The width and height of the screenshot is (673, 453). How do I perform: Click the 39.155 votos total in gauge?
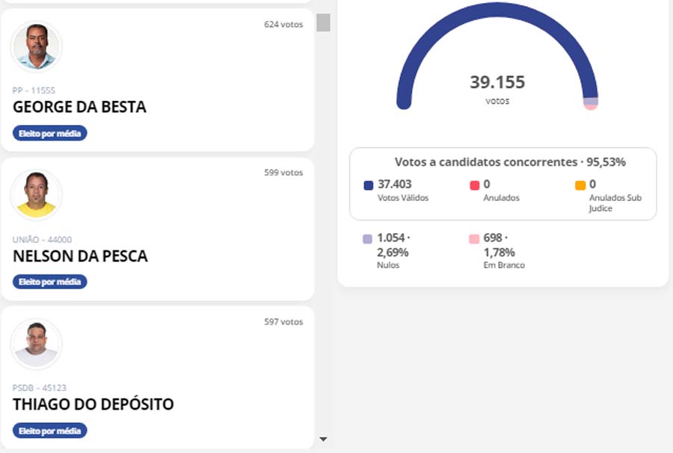497,82
